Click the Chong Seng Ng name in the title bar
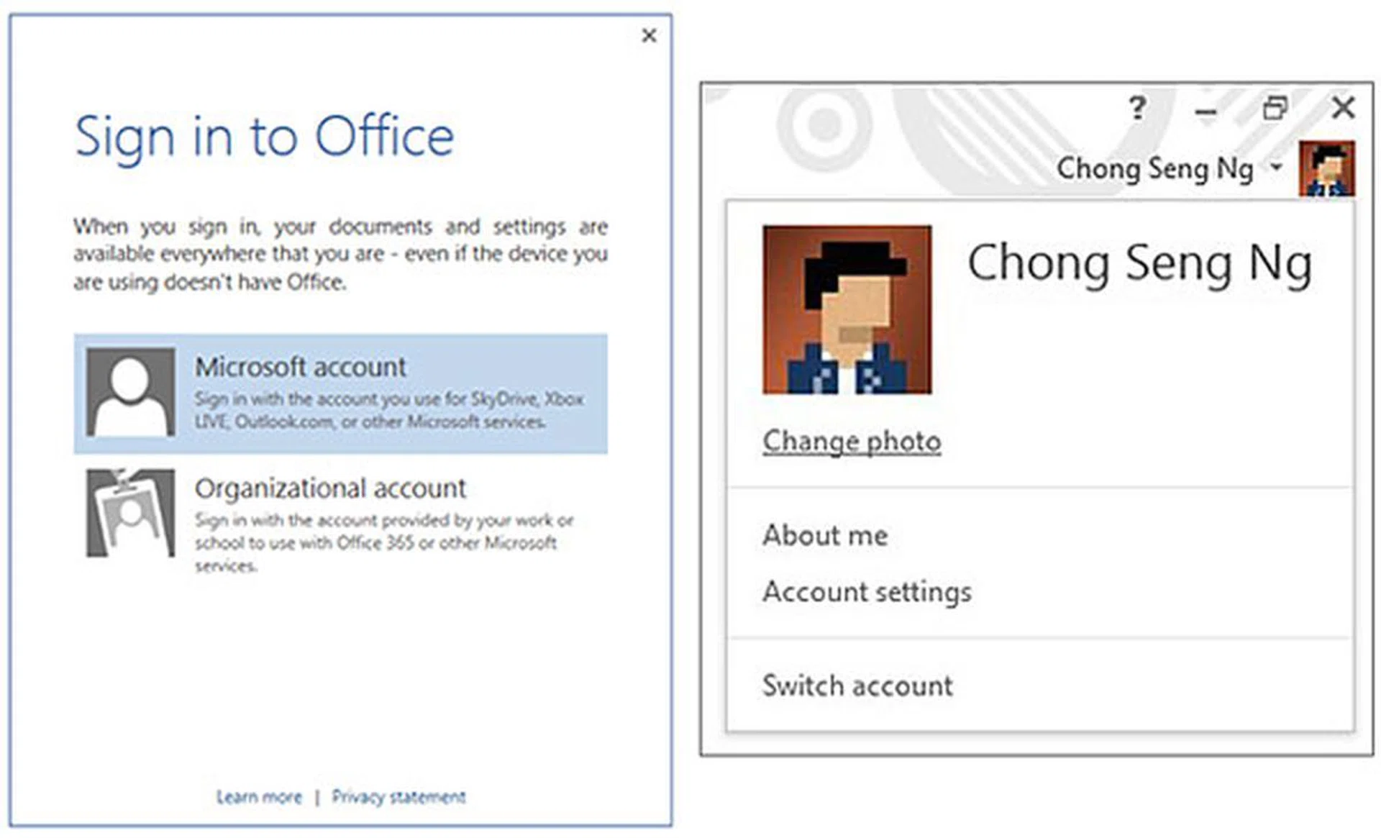1381x838 pixels. (x=1154, y=169)
